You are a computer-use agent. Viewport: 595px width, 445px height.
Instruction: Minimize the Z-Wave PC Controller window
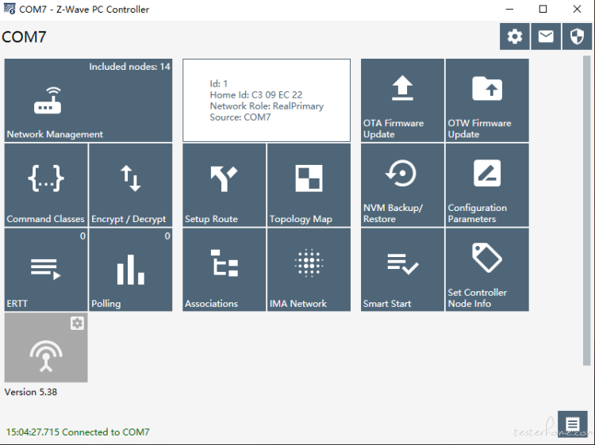coord(509,9)
